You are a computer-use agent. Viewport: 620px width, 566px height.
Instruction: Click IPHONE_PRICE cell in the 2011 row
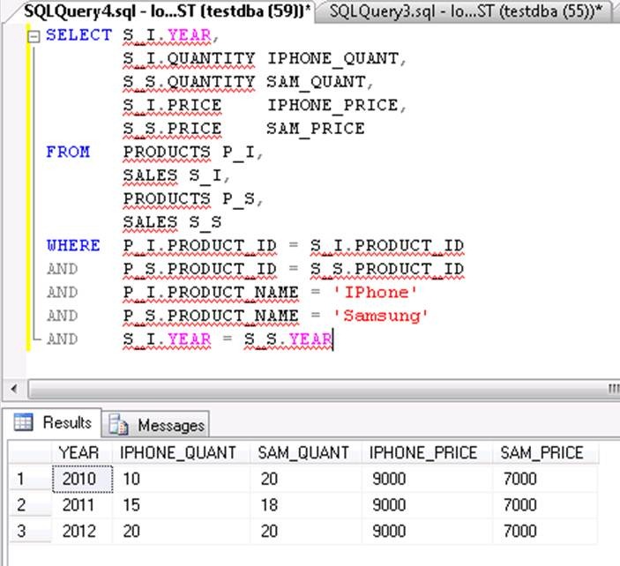point(427,505)
